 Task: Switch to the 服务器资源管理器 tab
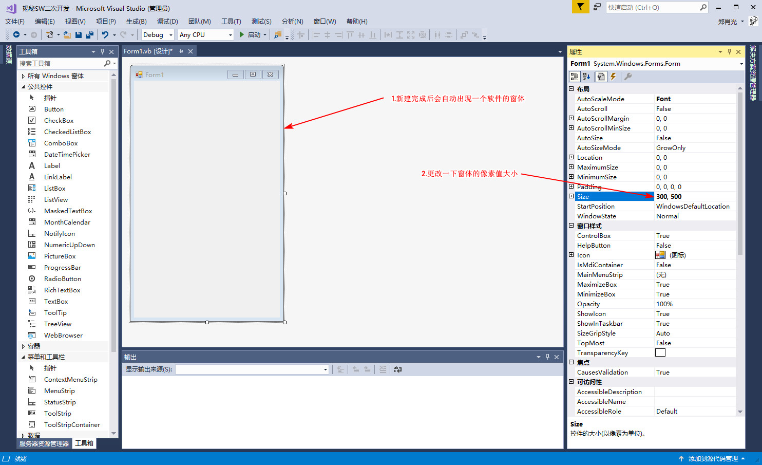[44, 443]
